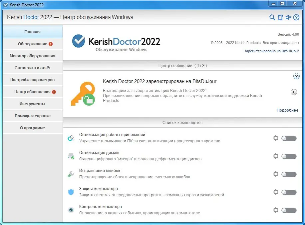This screenshot has height=225, width=305.
Task: Dismiss the registration message with the X
Action: coord(296,76)
